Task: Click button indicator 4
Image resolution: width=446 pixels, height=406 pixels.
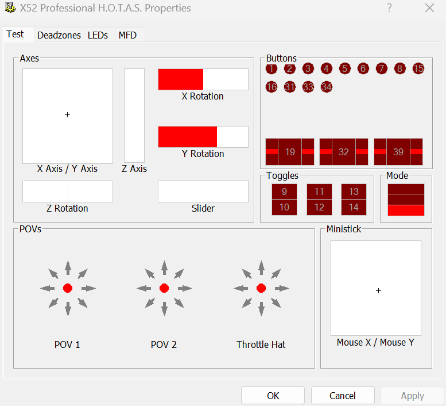Action: [326, 68]
